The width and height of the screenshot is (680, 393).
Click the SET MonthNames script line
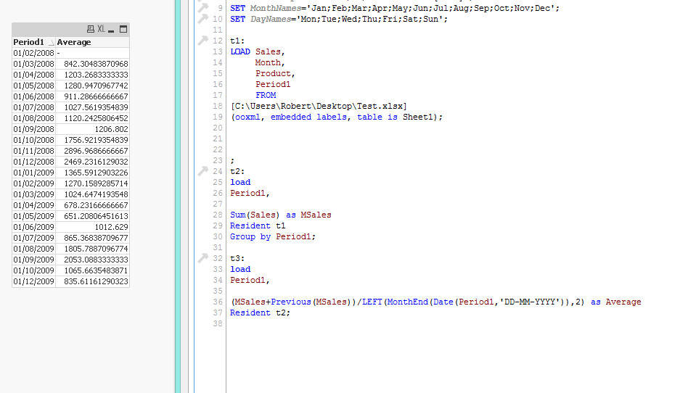(x=395, y=8)
